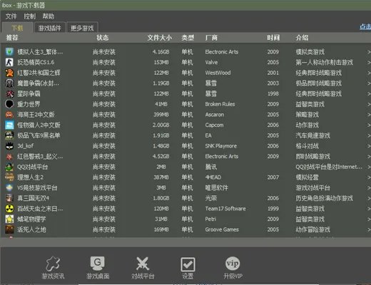Click 尚未安装 status of 星际争霸
The height and width of the screenshot is (285, 371).
[104, 93]
